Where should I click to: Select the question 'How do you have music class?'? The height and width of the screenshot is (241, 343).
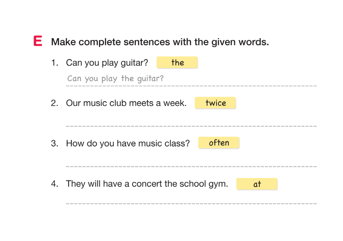[128, 143]
